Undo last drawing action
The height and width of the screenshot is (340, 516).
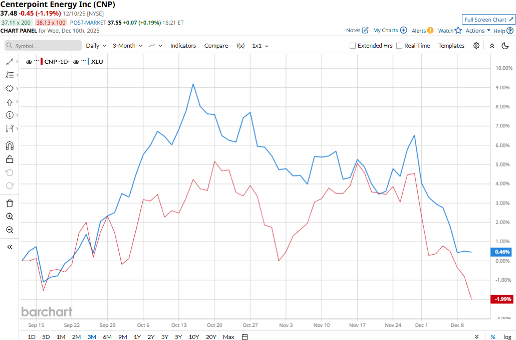[10, 173]
